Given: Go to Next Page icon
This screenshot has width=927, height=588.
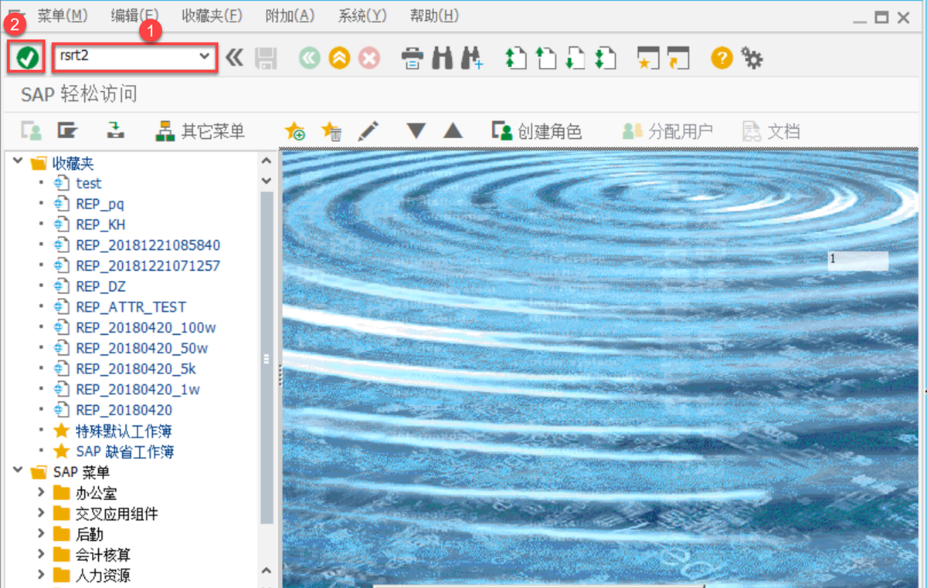Looking at the screenshot, I should pos(575,59).
